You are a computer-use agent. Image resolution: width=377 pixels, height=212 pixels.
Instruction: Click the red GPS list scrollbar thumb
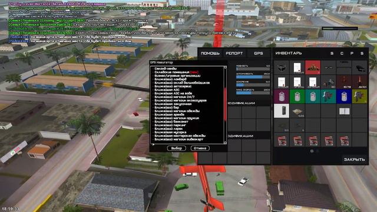[225, 104]
